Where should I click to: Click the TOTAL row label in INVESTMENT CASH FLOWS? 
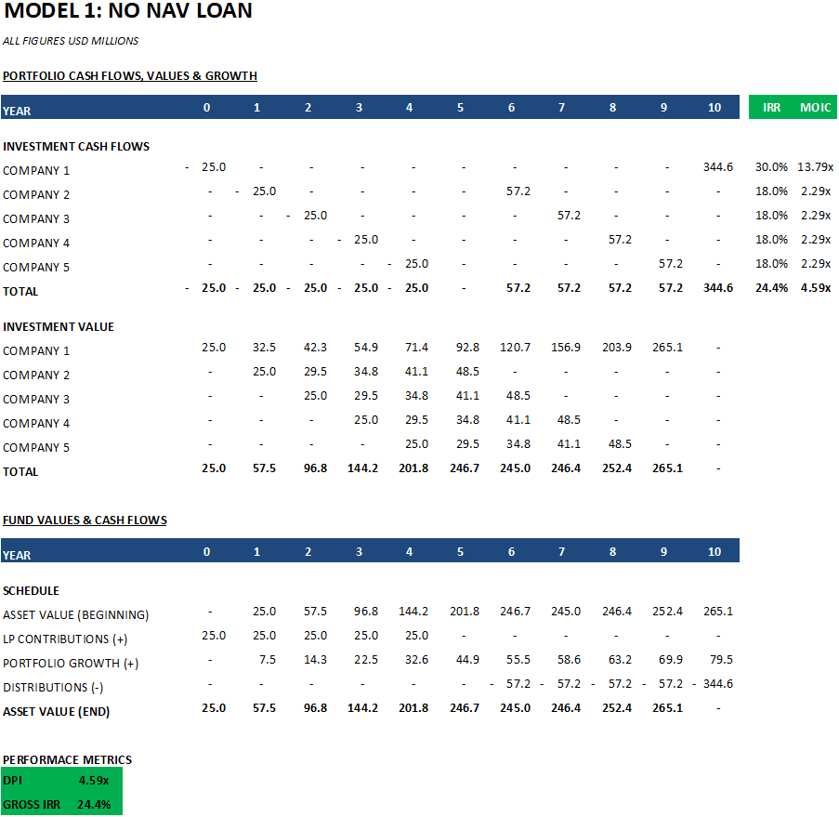click(x=20, y=291)
